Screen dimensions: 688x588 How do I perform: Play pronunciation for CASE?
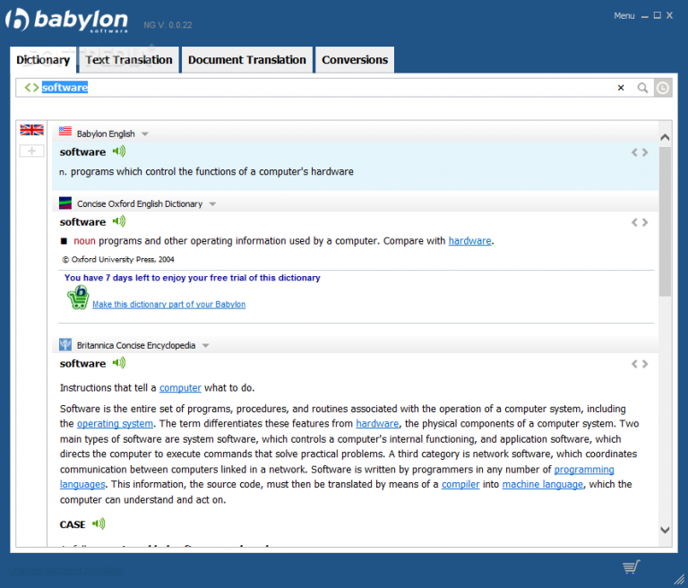click(x=99, y=523)
